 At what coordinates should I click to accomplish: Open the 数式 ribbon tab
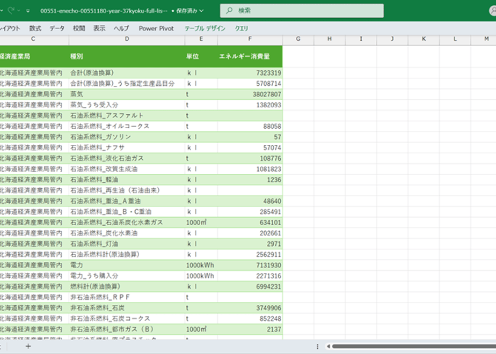pyautogui.click(x=35, y=28)
